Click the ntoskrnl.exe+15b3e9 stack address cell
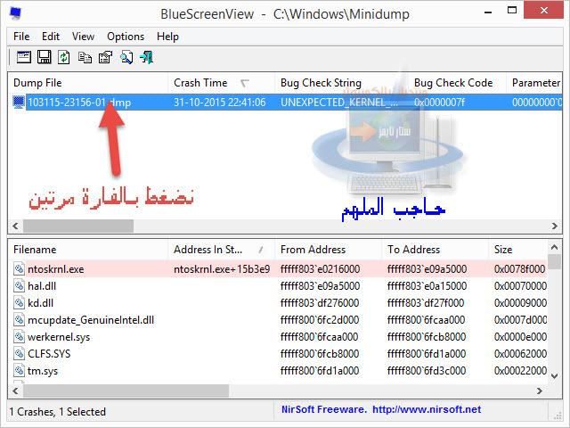Screen dimensions: 570x428 coord(222,269)
